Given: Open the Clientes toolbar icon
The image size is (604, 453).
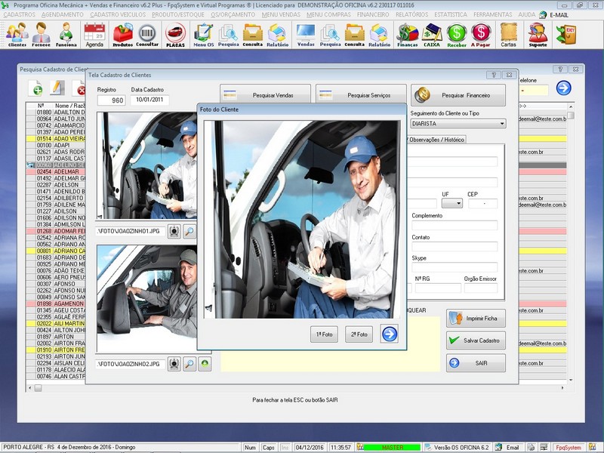Looking at the screenshot, I should tap(17, 33).
